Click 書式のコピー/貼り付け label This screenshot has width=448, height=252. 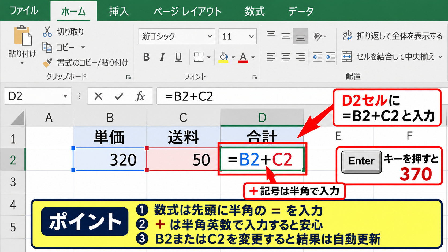coord(93,63)
